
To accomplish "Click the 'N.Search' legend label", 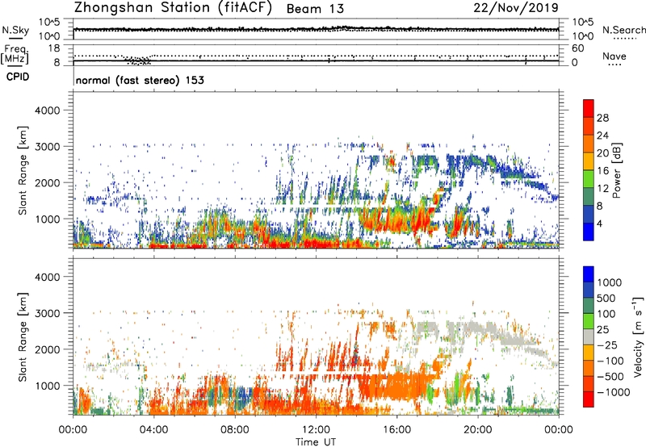I will (x=623, y=30).
